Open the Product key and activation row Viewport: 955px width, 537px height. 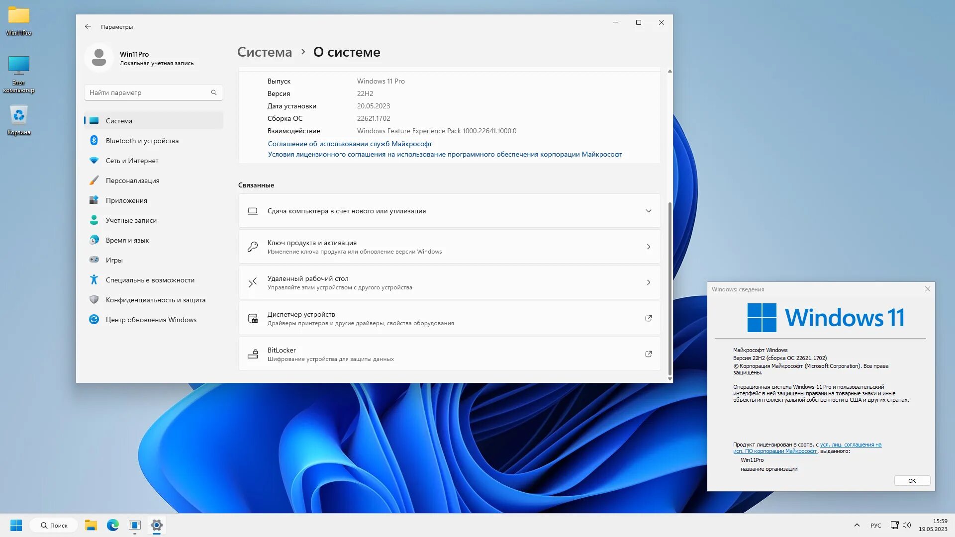point(449,247)
